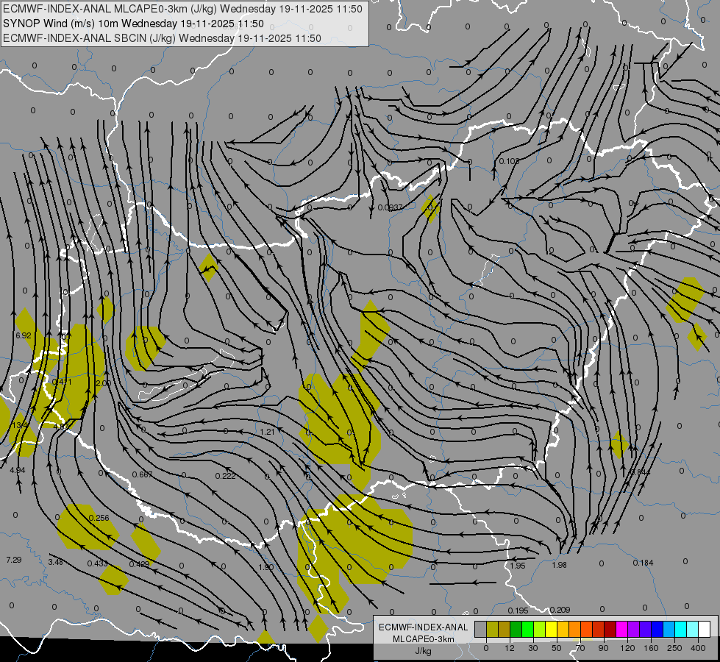Click the map value '1.90'
Screen dimensions: 720x662
(x=266, y=567)
